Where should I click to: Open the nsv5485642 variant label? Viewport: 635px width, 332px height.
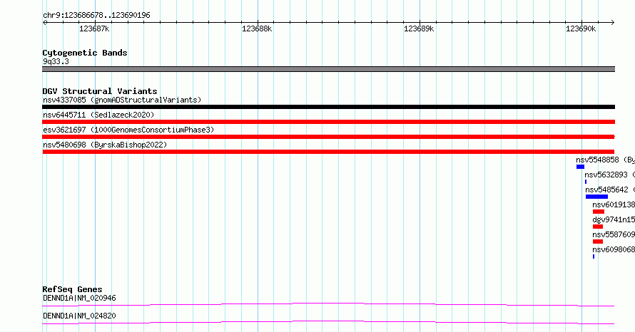(x=610, y=190)
